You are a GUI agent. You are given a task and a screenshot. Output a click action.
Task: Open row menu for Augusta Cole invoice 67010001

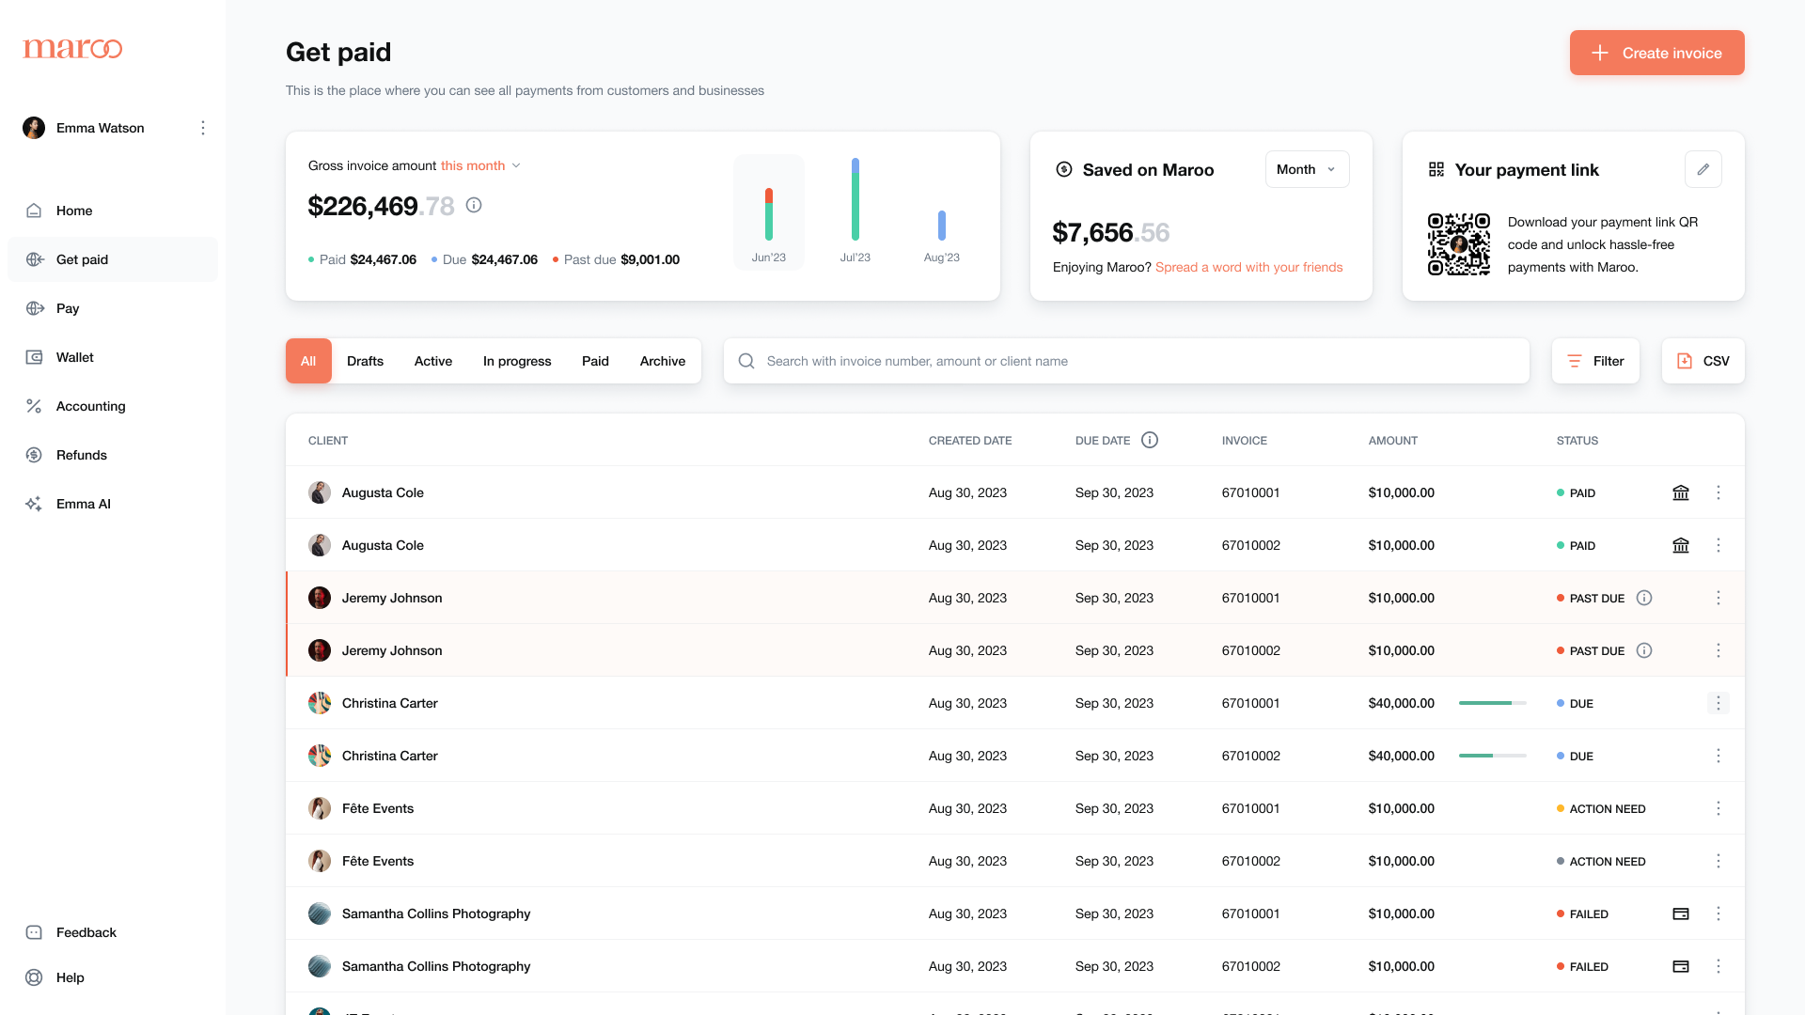[1719, 492]
